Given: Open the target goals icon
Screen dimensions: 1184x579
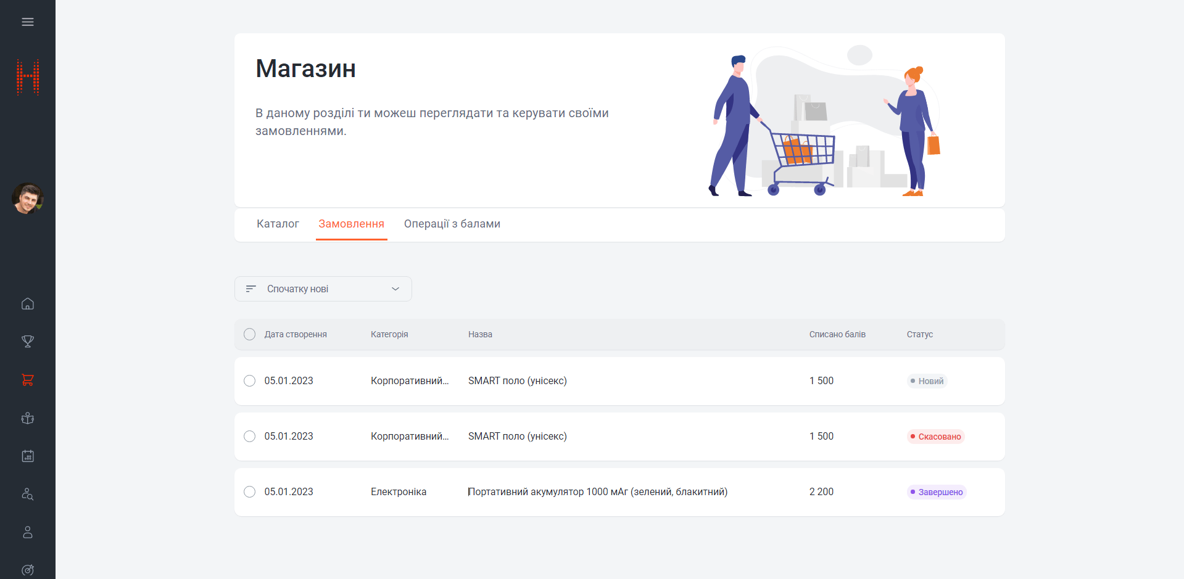Looking at the screenshot, I should coord(28,570).
